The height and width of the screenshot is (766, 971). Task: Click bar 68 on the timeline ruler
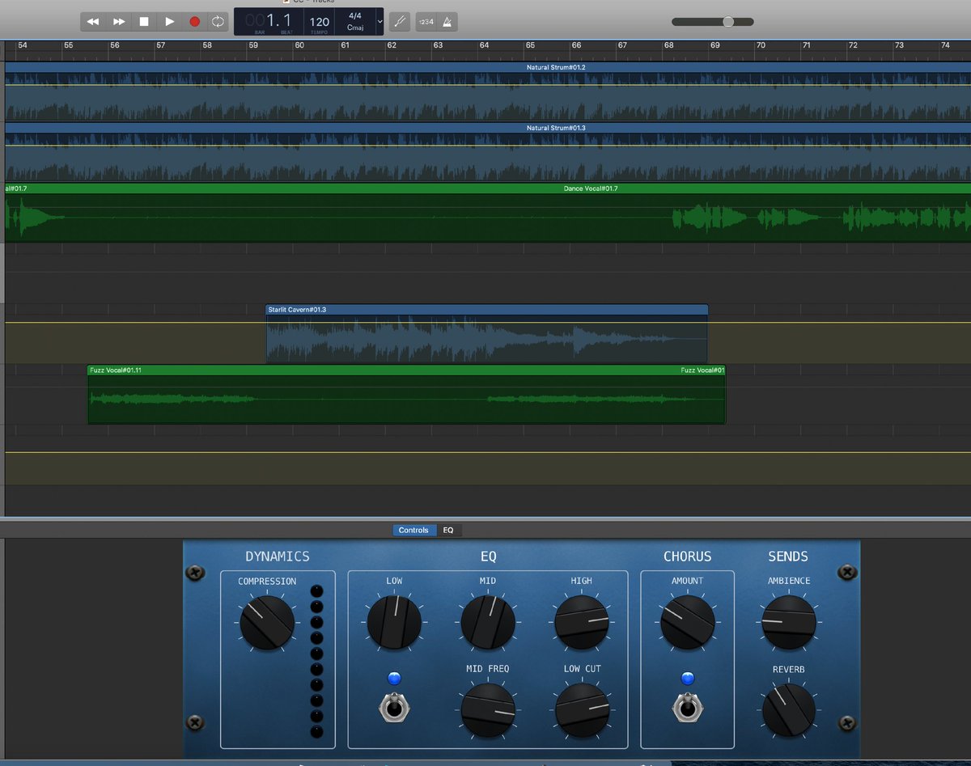click(x=668, y=45)
